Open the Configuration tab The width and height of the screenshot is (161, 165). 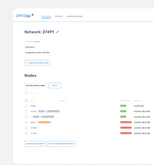[x=74, y=17]
